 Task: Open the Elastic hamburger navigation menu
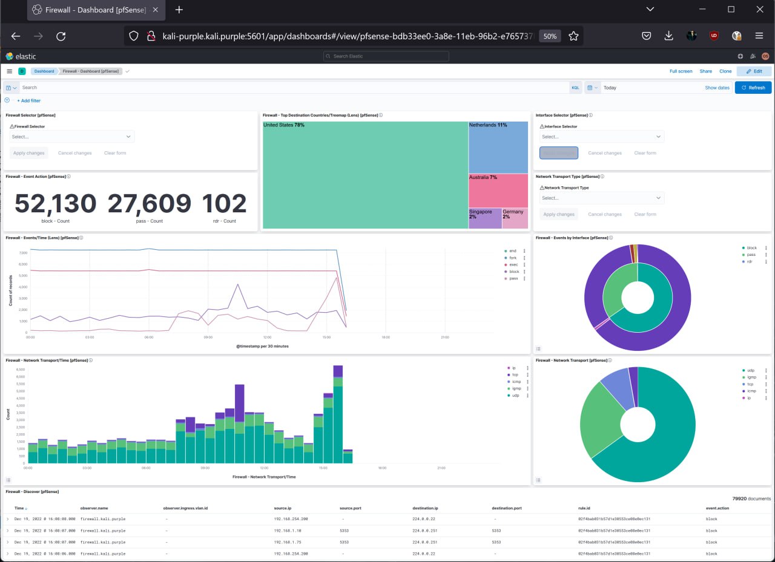tap(9, 71)
